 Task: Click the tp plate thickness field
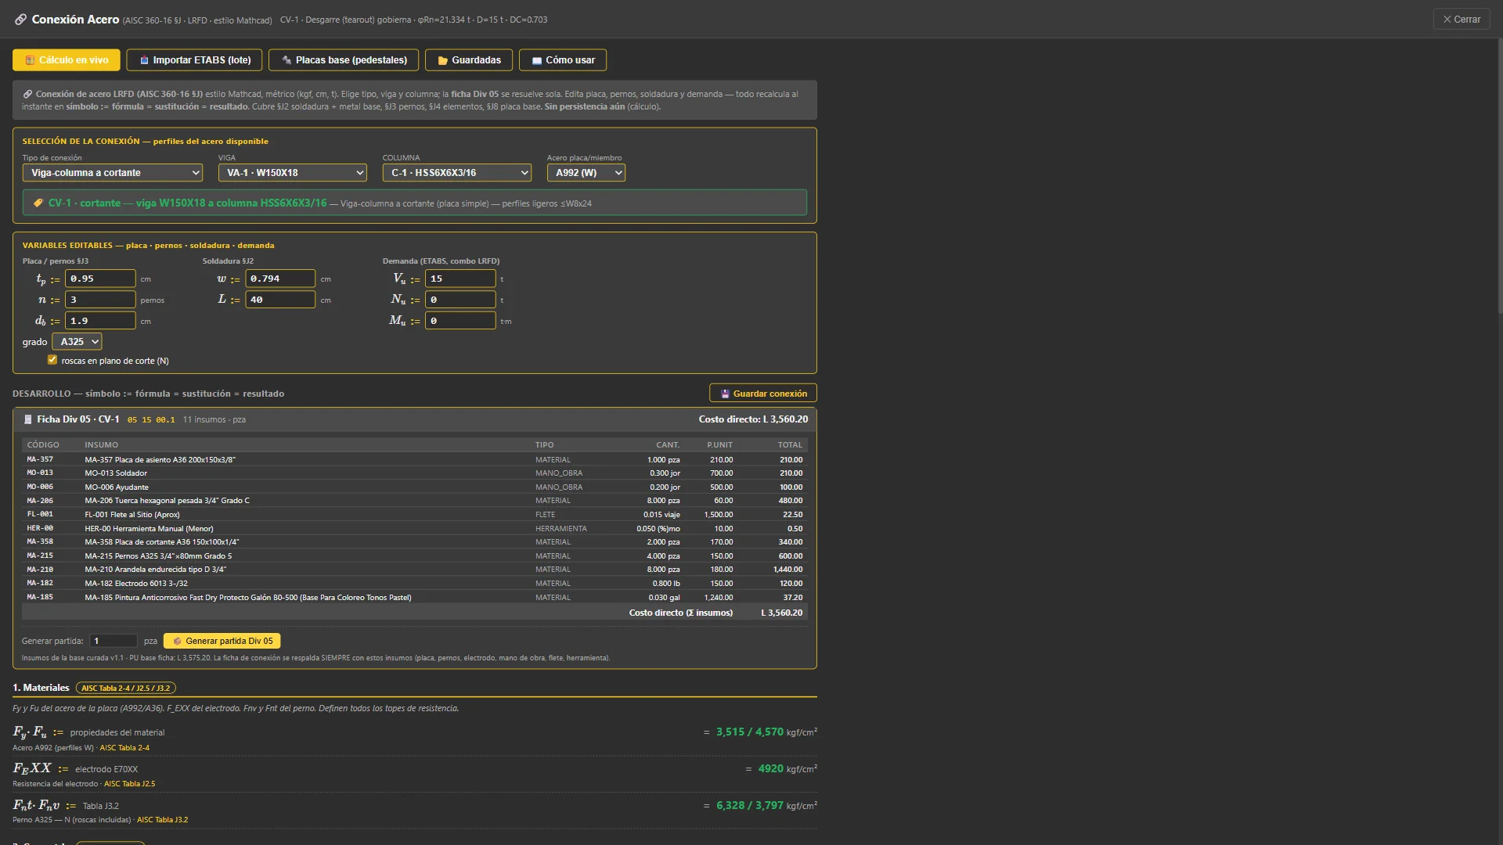tap(100, 279)
